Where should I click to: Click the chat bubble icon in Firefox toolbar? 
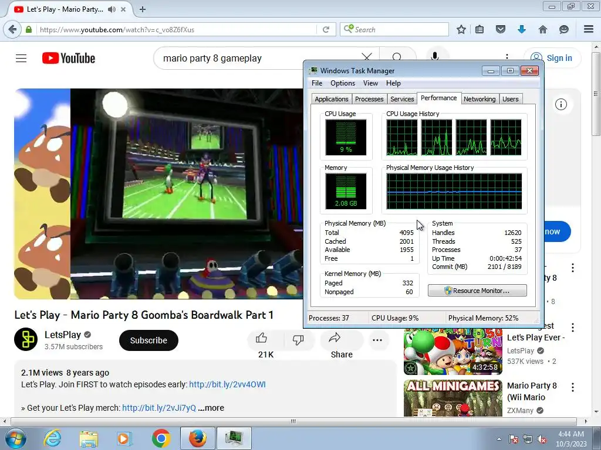[564, 29]
